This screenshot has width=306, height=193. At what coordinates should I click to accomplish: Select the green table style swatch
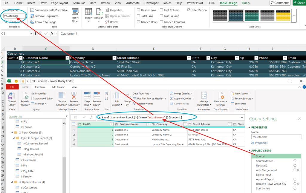click(252, 16)
